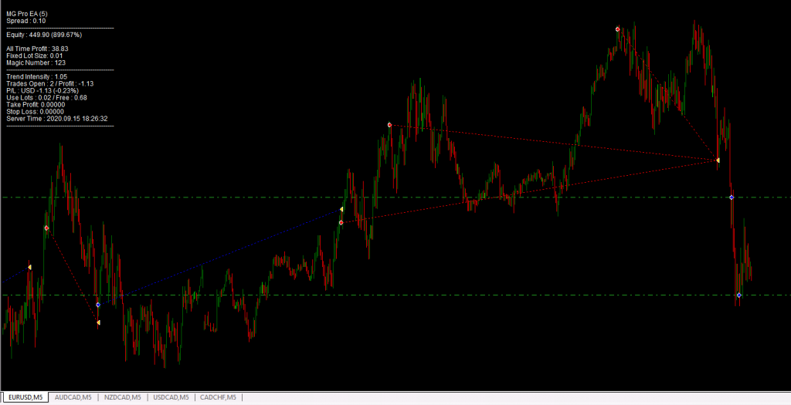Select blue trade marker on upper green dashed line
This screenshot has height=405, width=791.
click(x=732, y=198)
